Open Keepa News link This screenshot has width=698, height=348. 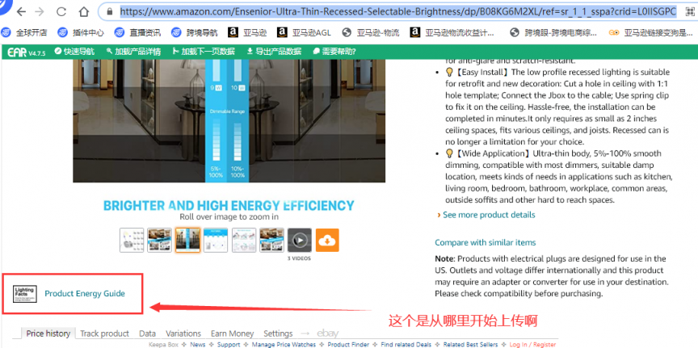tap(198, 345)
